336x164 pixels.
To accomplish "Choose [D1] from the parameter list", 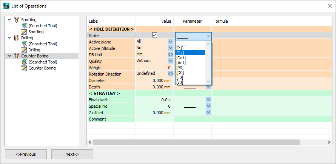I will click(x=190, y=53).
